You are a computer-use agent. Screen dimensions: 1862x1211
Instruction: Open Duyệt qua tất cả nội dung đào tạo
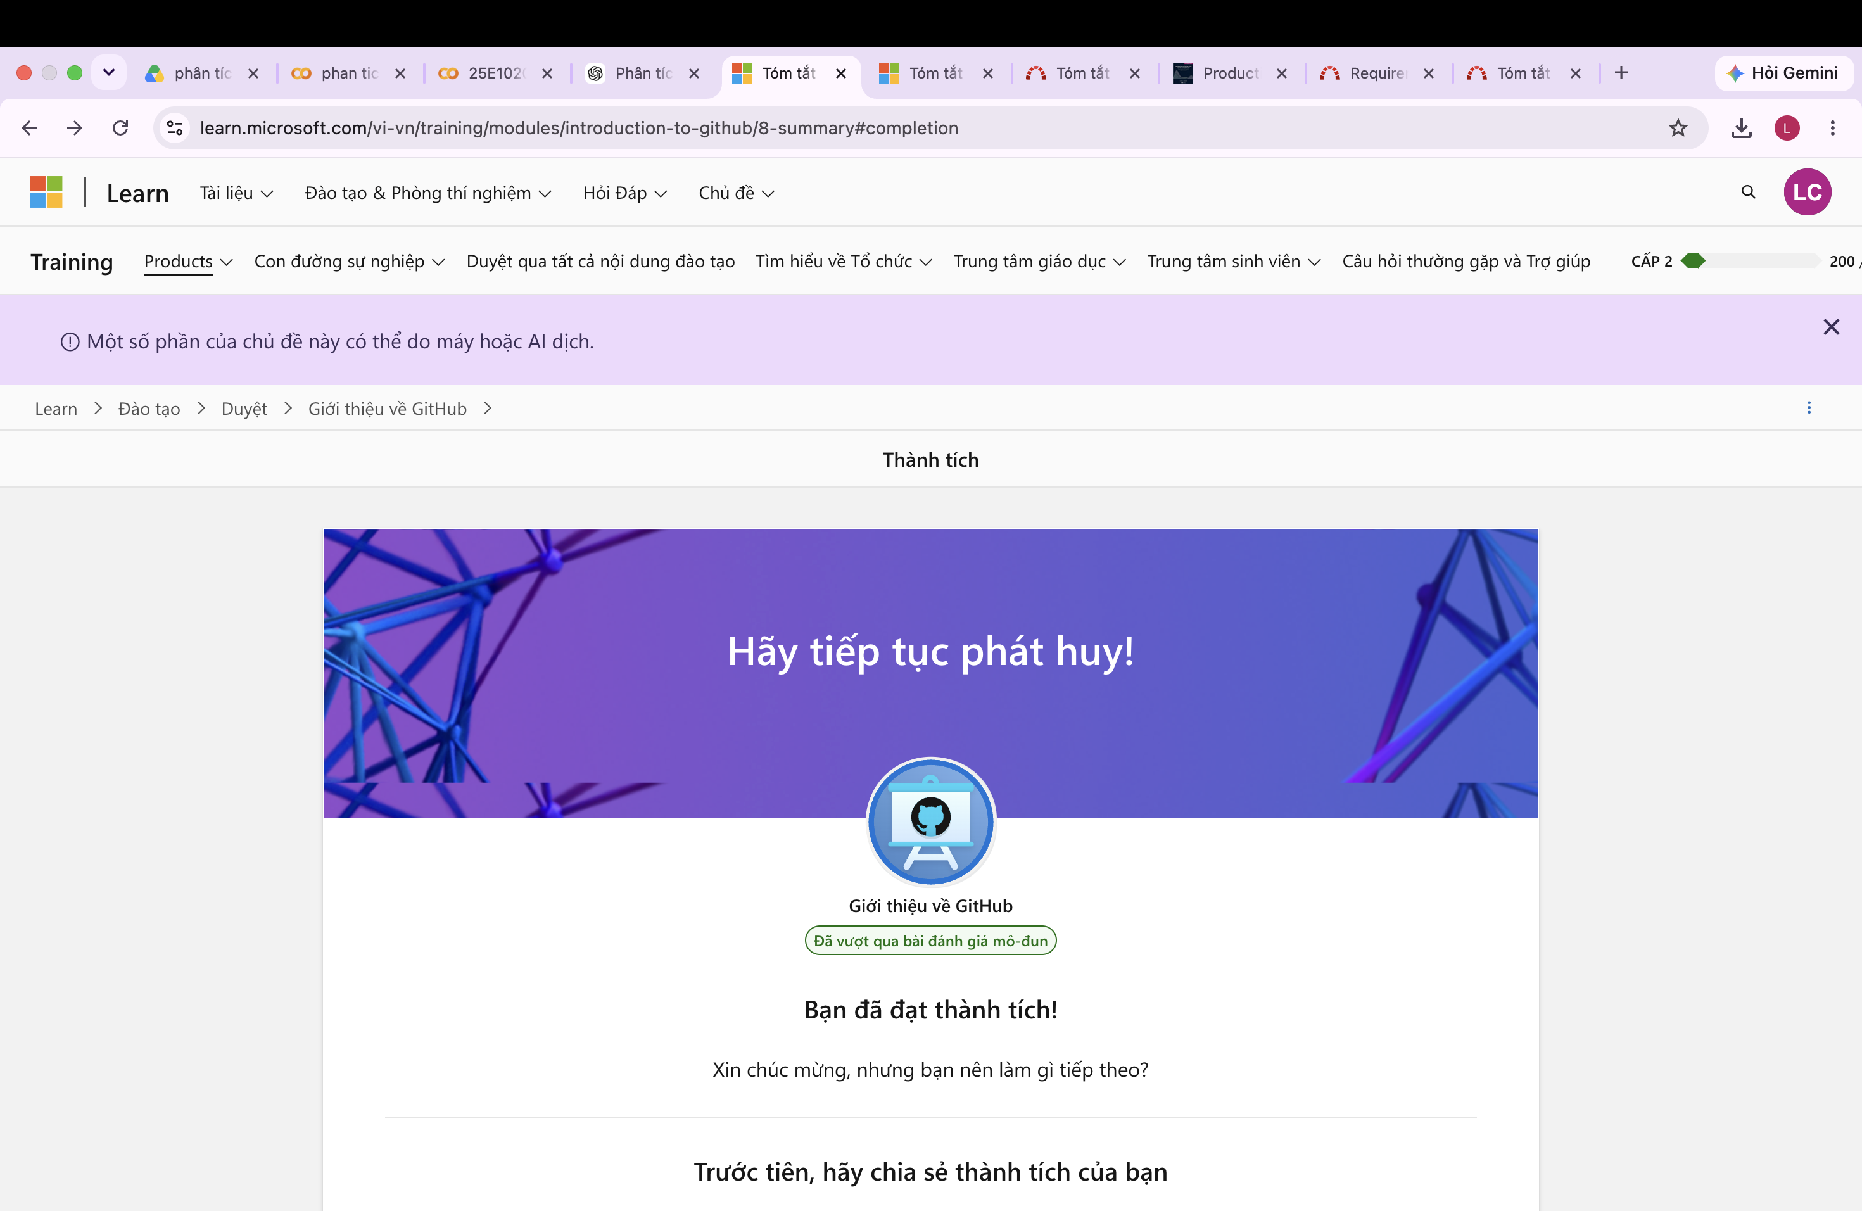[x=600, y=262]
